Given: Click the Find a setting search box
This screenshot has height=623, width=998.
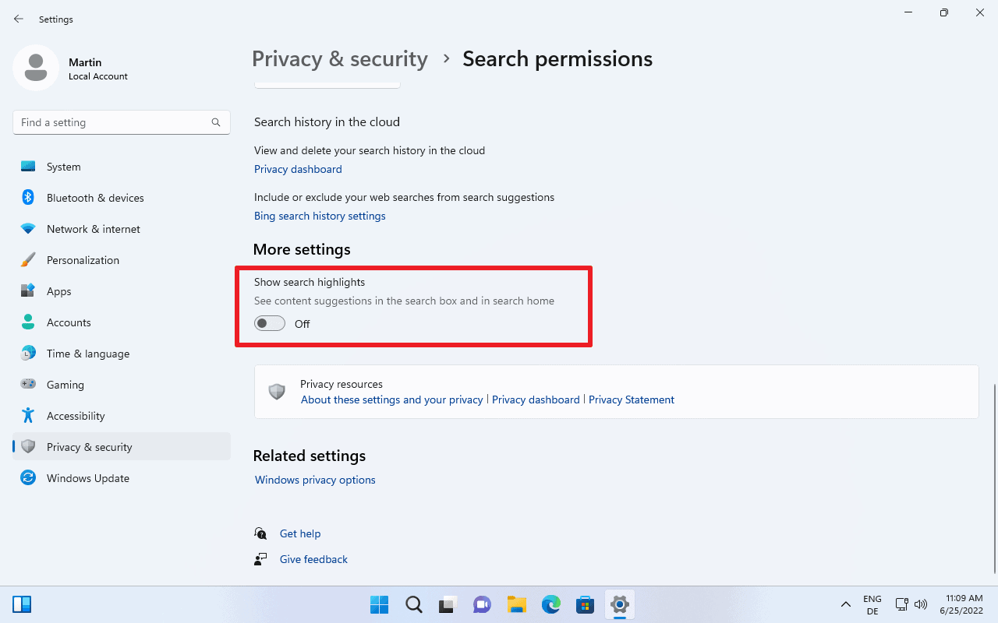Looking at the screenshot, I should [122, 122].
